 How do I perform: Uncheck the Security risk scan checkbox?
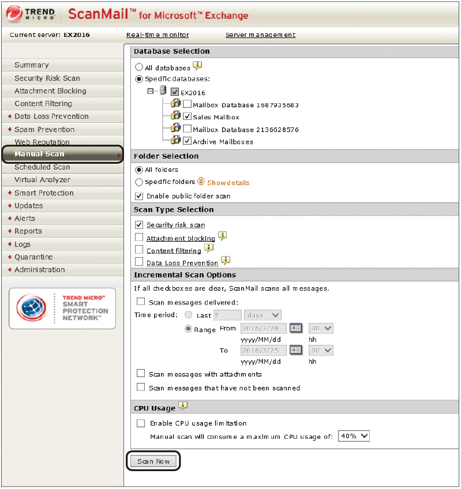click(139, 224)
